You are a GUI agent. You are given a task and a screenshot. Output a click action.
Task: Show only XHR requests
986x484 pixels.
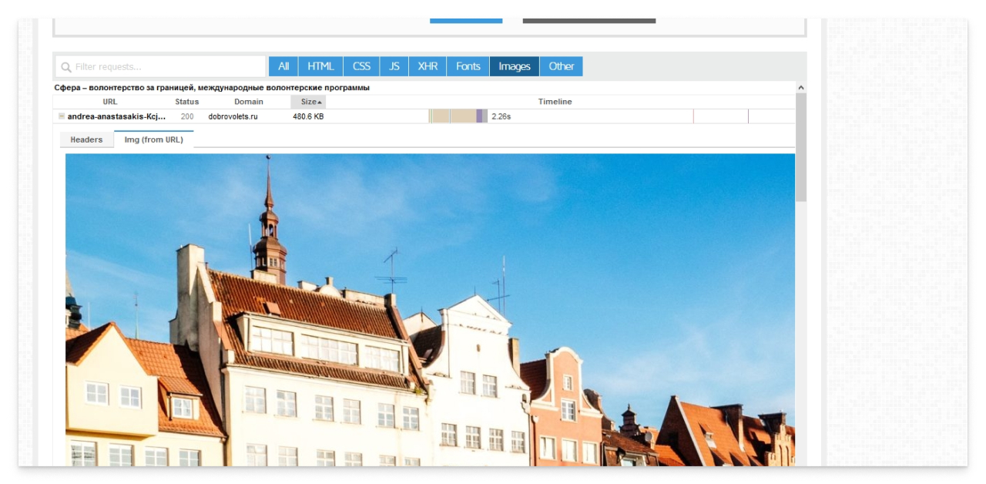[428, 66]
